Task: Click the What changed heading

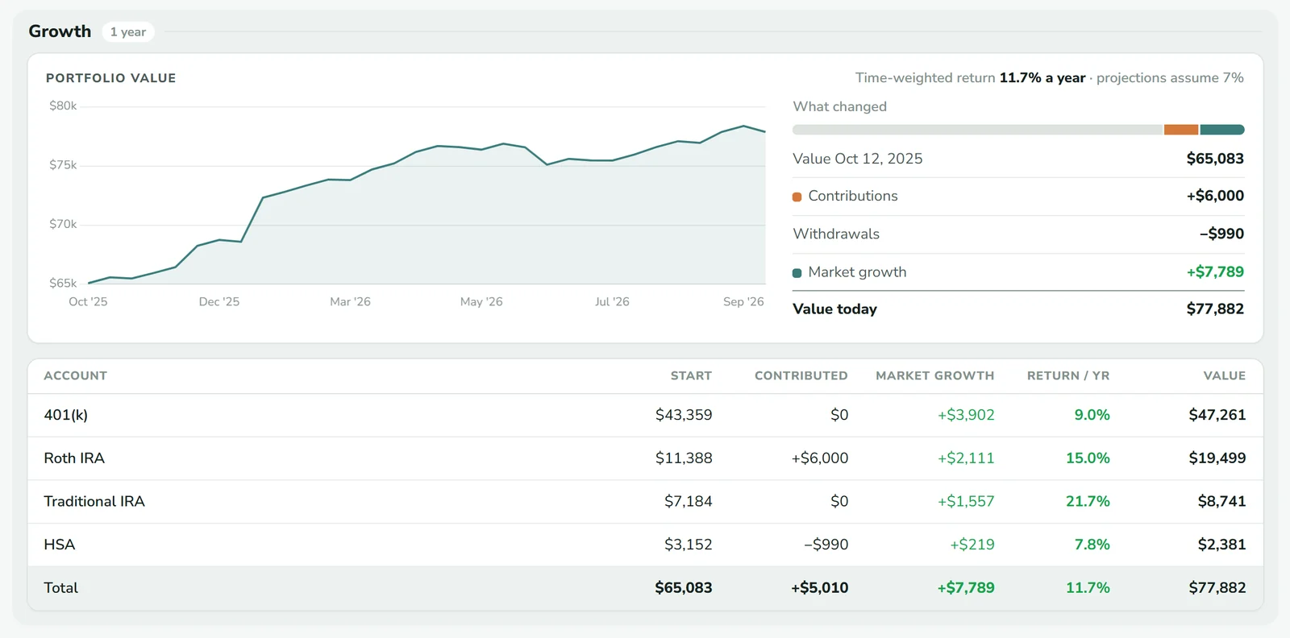Action: (x=839, y=106)
